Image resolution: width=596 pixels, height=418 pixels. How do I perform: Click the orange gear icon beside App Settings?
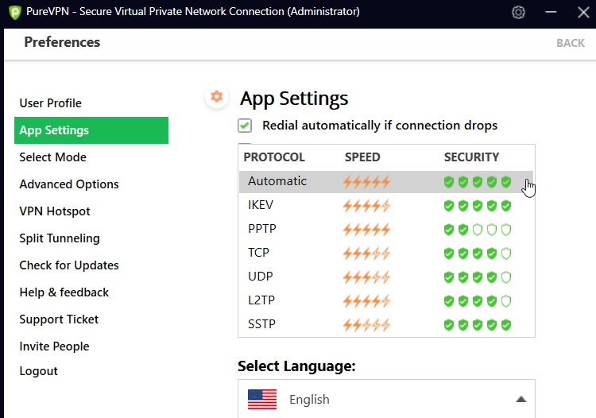coord(217,96)
